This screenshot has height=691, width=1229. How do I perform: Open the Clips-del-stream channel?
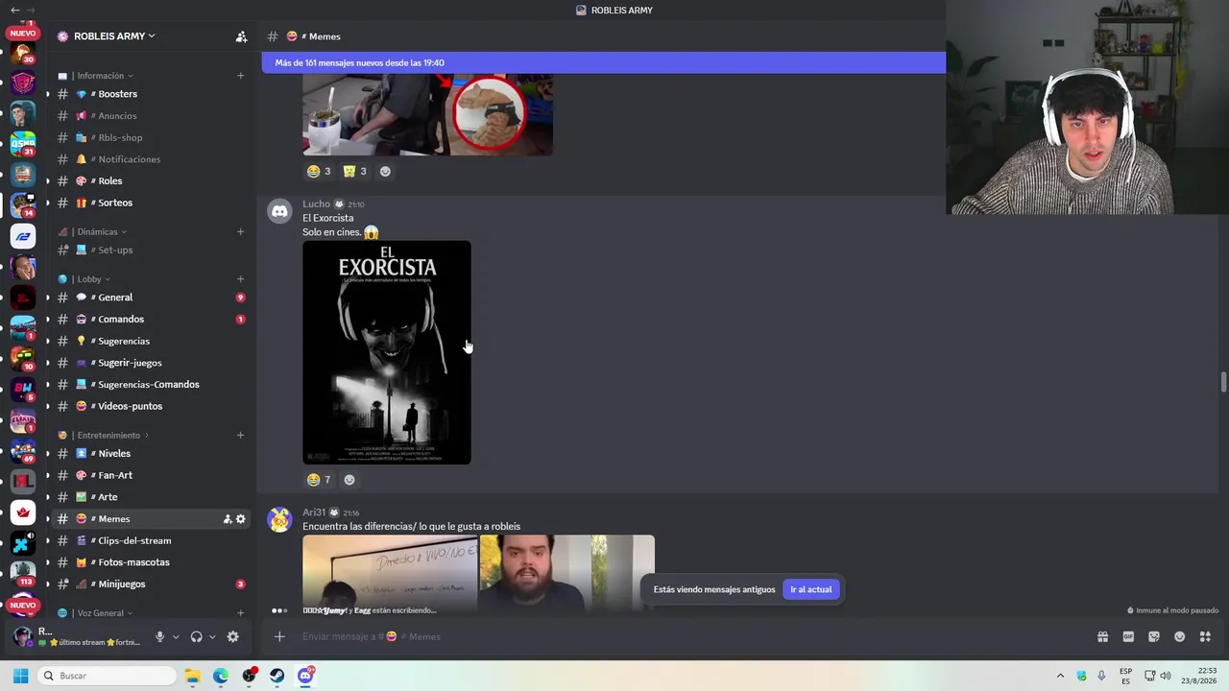(151, 540)
